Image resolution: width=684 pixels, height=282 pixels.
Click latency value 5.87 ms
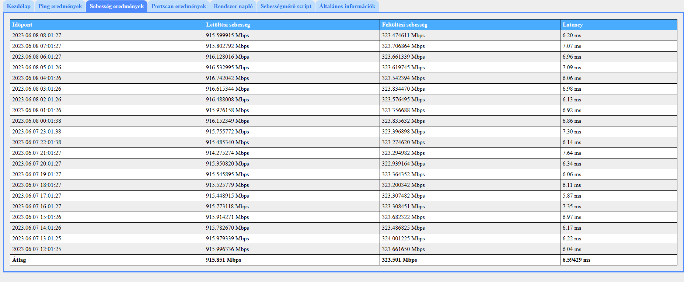[572, 196]
